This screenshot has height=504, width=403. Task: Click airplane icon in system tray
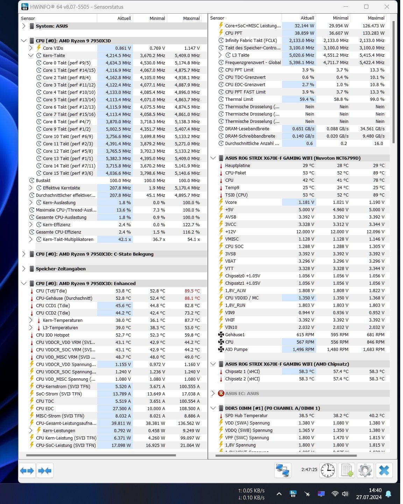[x=307, y=494]
